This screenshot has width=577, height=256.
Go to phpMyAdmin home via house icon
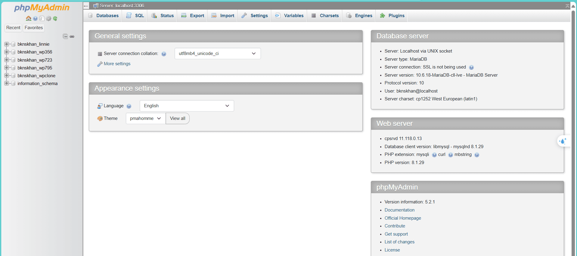click(x=29, y=18)
